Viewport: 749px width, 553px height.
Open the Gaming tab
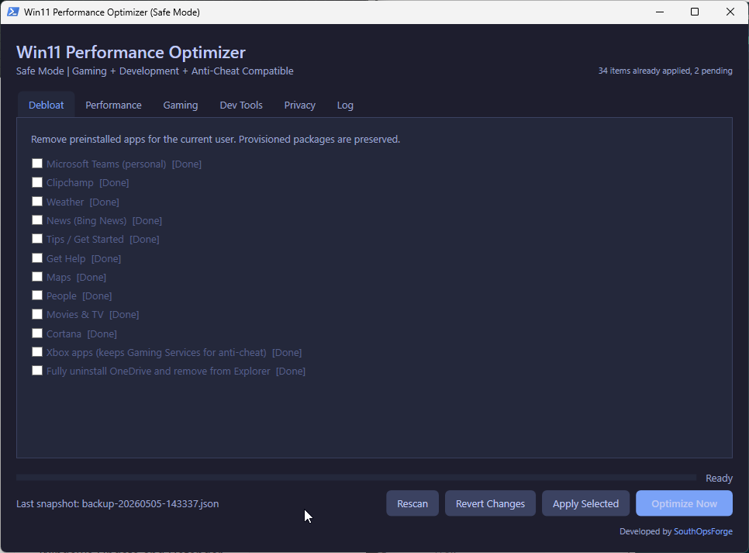pos(181,105)
